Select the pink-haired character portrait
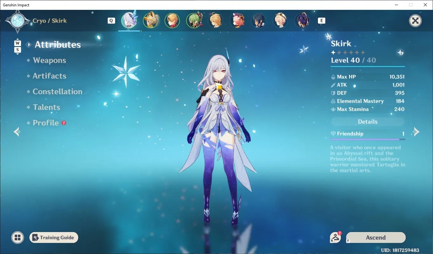 (x=237, y=21)
